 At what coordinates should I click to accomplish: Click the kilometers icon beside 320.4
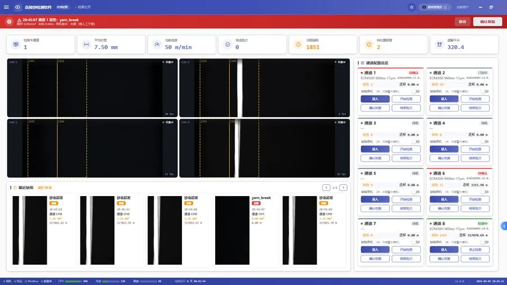[439, 44]
